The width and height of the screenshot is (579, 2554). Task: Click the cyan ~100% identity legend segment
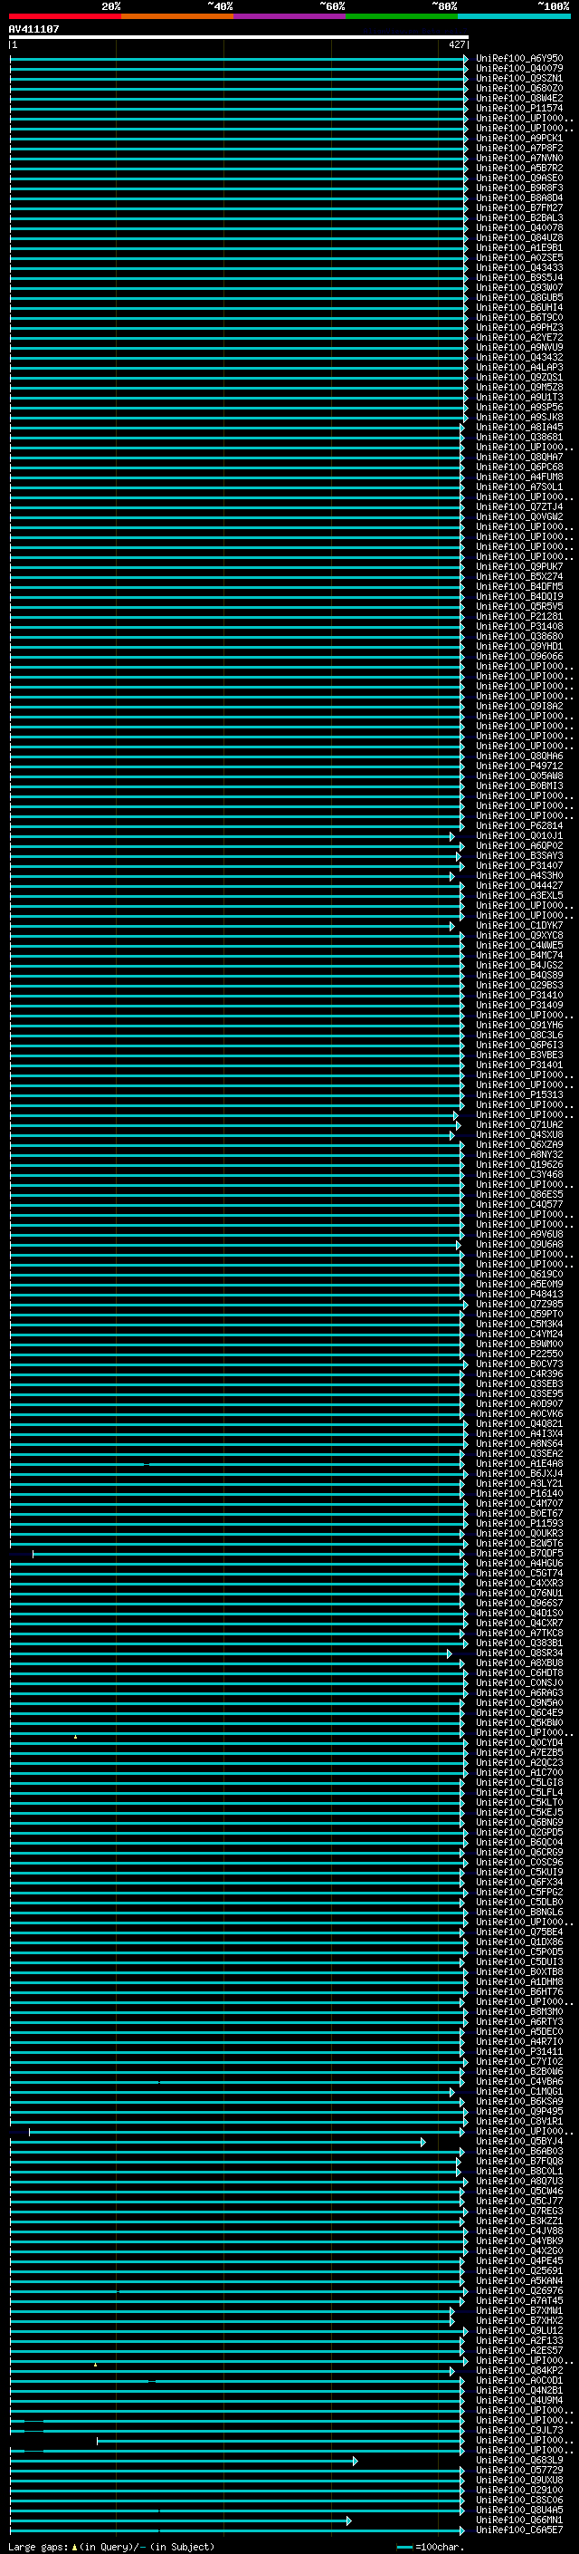tap(514, 16)
